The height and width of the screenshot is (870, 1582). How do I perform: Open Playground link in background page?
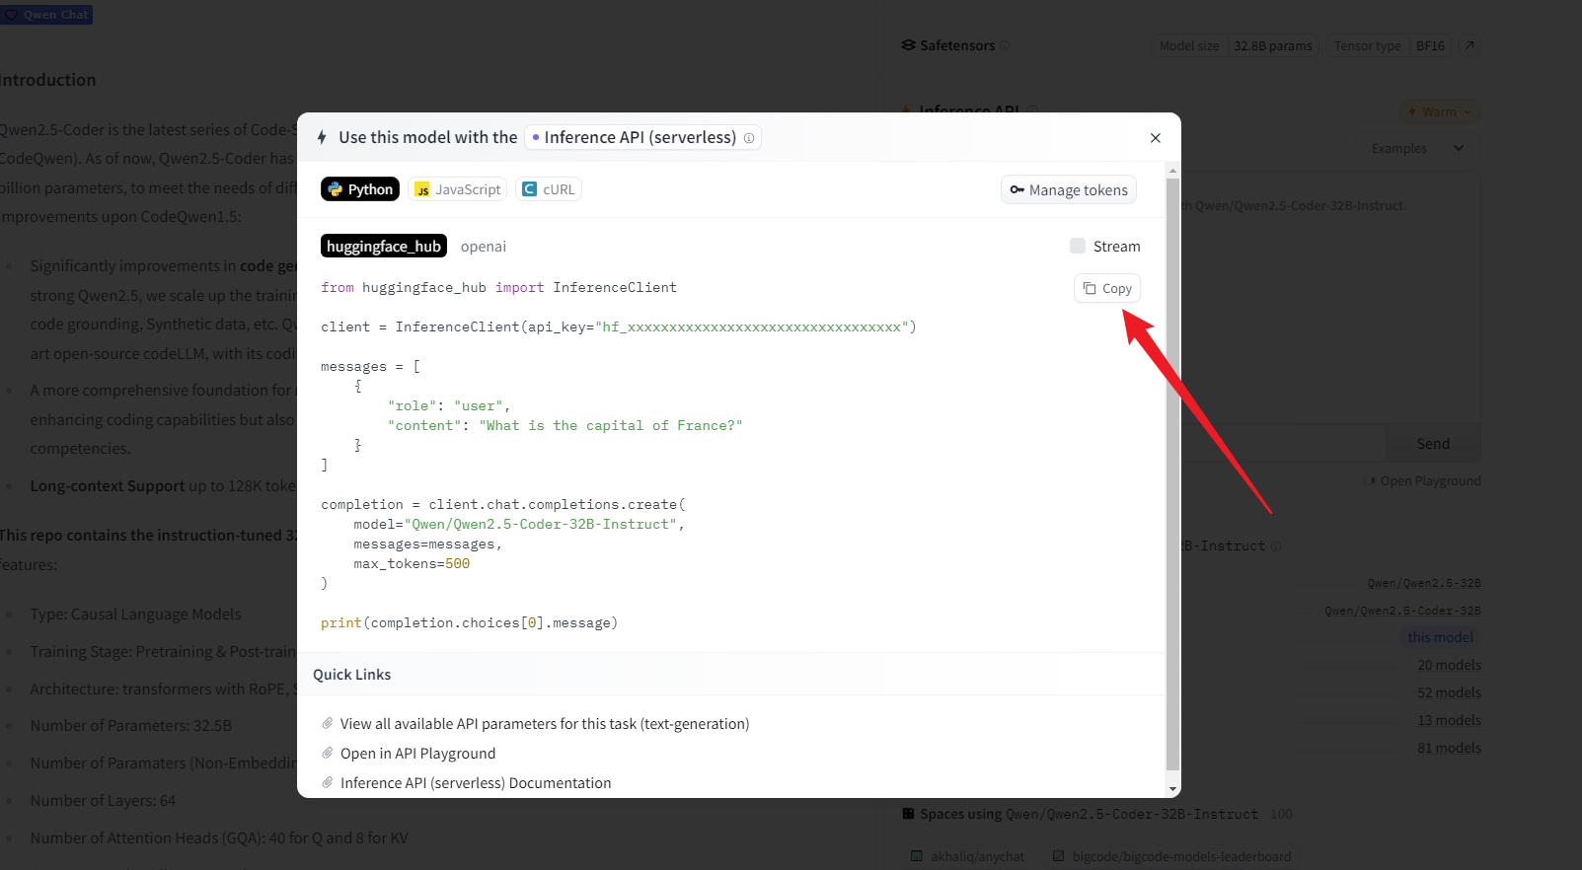point(1423,481)
